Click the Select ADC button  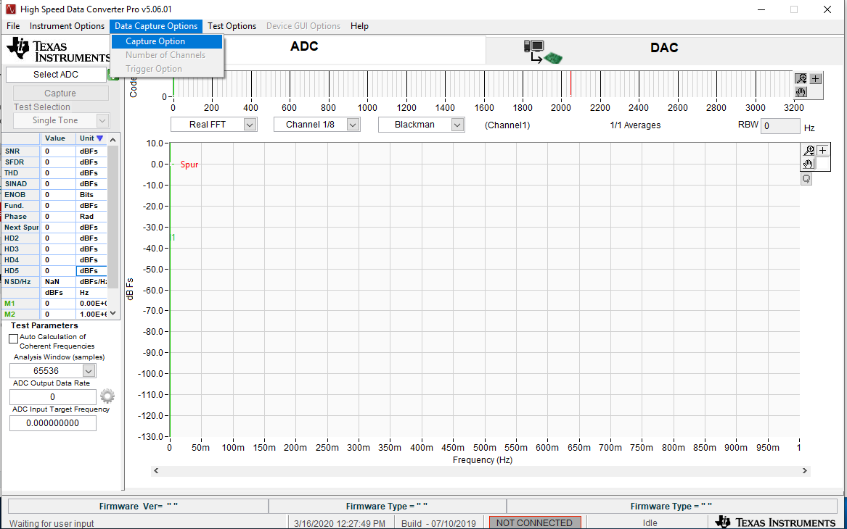point(56,75)
